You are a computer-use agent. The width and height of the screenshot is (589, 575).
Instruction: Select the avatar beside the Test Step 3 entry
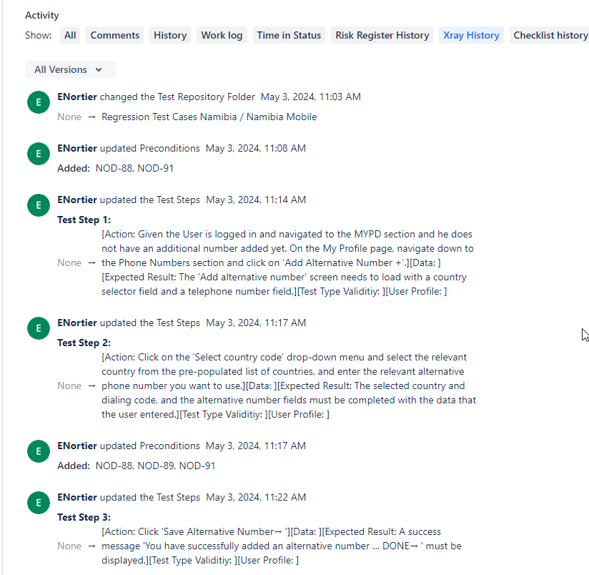(x=38, y=503)
